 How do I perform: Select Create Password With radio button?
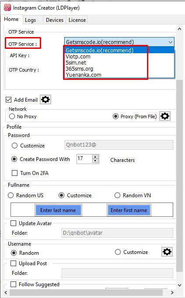(x=14, y=159)
